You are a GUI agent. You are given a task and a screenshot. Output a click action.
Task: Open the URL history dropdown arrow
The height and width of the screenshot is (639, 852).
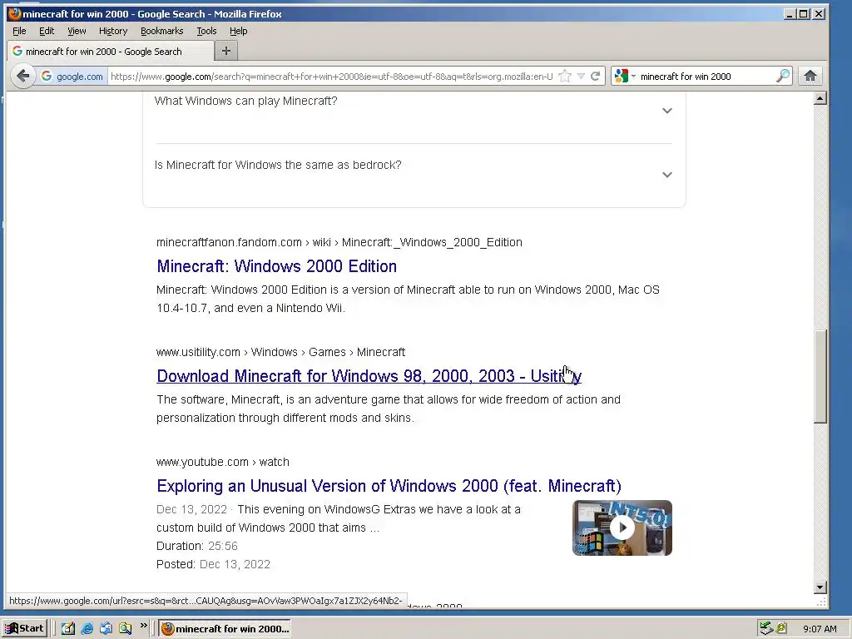[581, 76]
